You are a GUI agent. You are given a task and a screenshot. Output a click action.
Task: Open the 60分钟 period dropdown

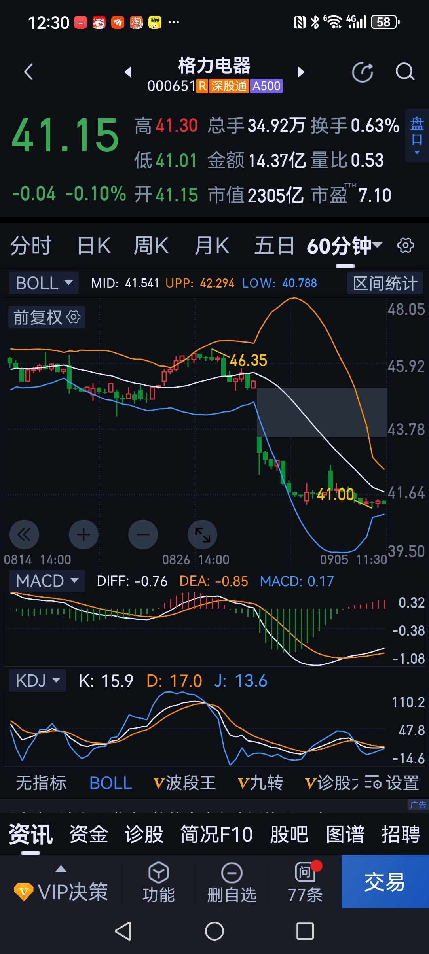344,246
